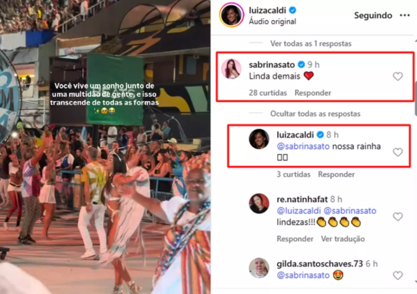Open sabrinasato's avatar next to her comment

coord(232,69)
